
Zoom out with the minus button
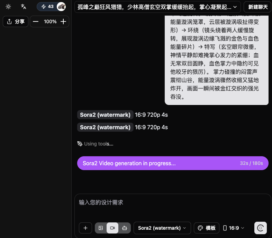coord(36,21)
